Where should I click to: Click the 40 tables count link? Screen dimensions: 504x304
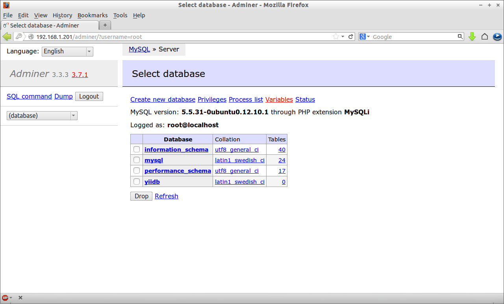pyautogui.click(x=282, y=150)
